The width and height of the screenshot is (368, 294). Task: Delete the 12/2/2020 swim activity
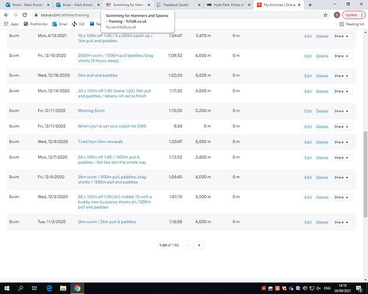point(322,198)
